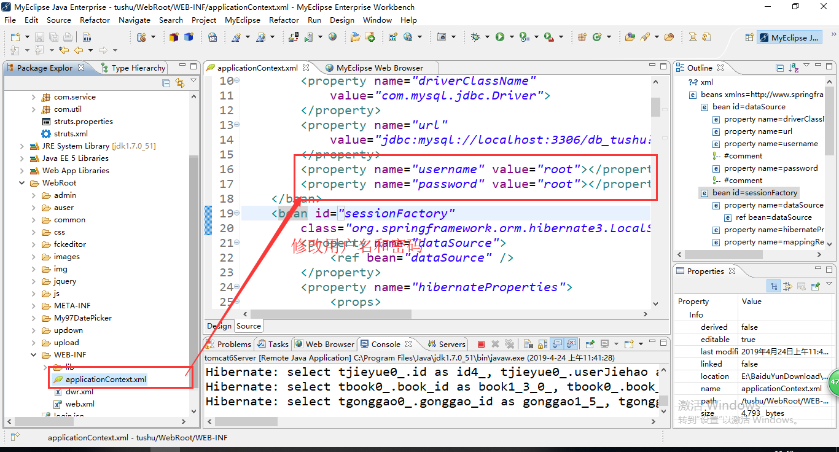Click the blue new module cube icon
Screen dimensions: 839x452
[x=189, y=37]
